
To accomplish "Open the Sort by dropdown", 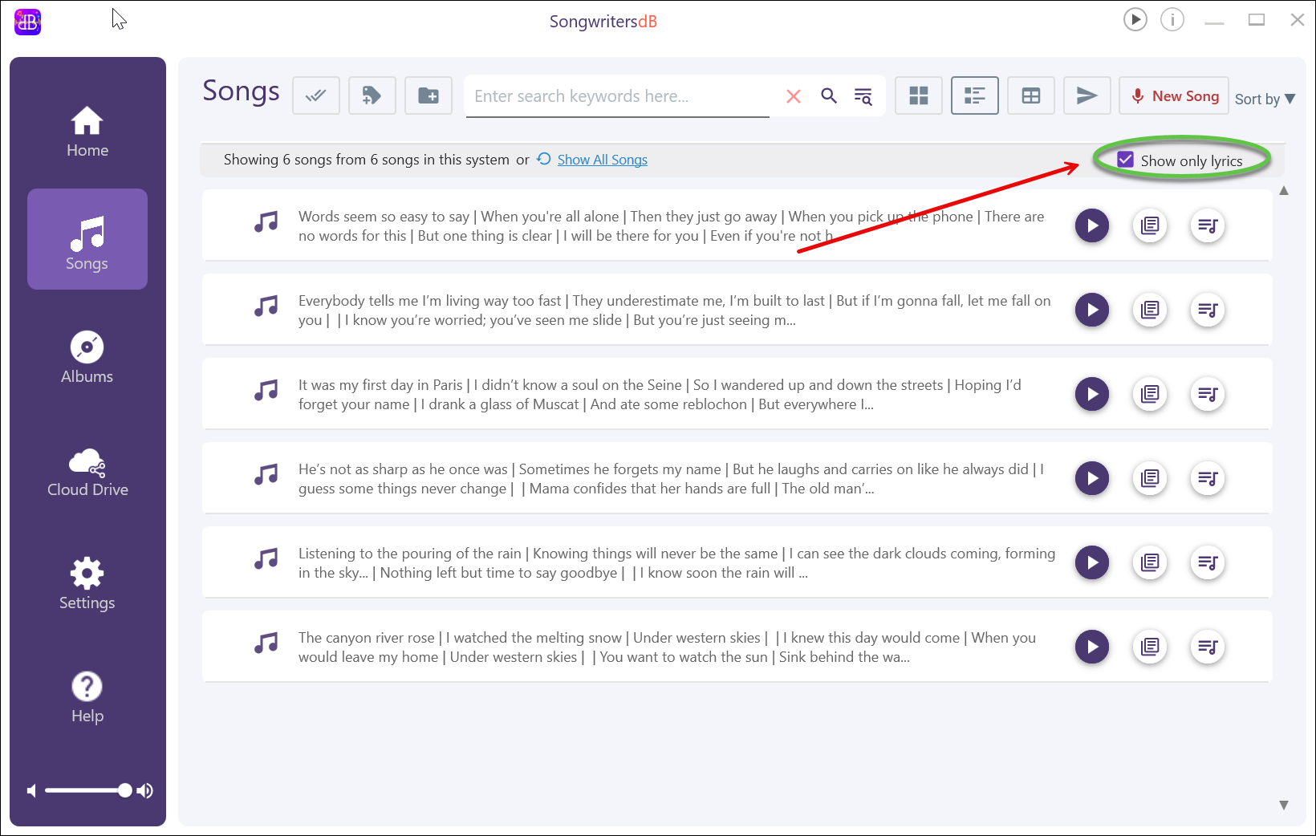I will tap(1265, 99).
